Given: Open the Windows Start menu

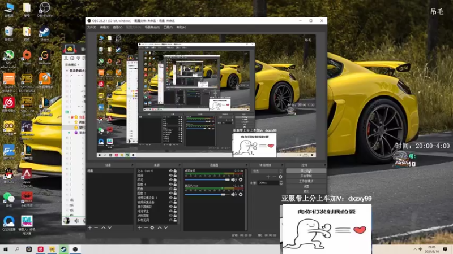Looking at the screenshot, I should click(6, 249).
